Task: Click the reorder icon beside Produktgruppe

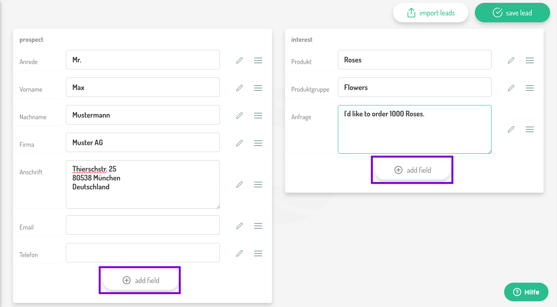Action: tap(529, 88)
